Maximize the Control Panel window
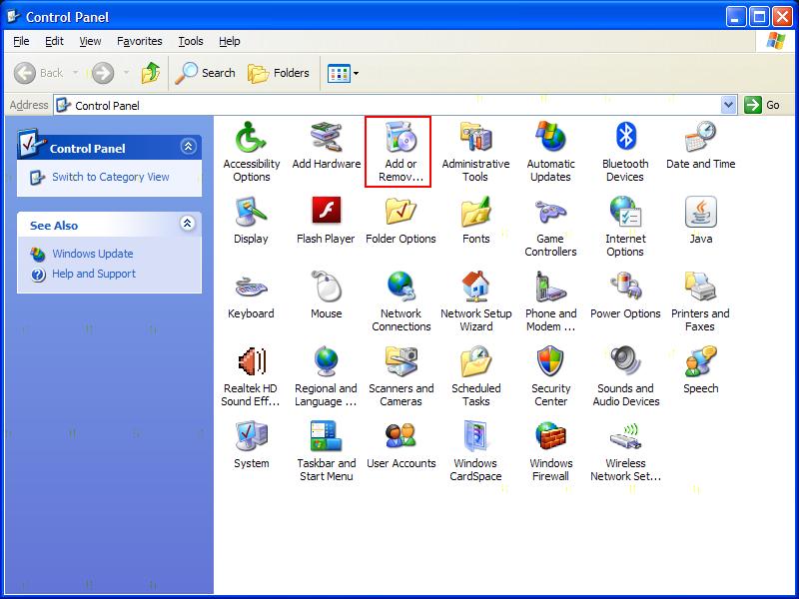Image resolution: width=799 pixels, height=599 pixels. (759, 17)
